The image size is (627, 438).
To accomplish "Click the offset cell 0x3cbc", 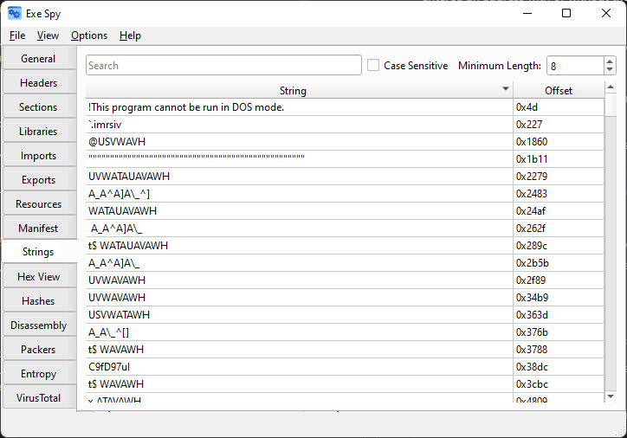I will [559, 384].
